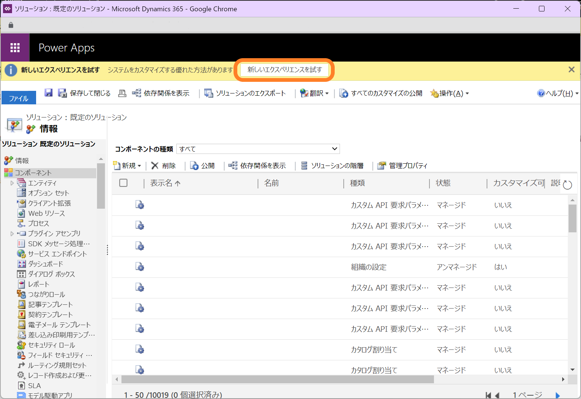Click the 削除 button
This screenshot has width=581, height=399.
pos(163,166)
